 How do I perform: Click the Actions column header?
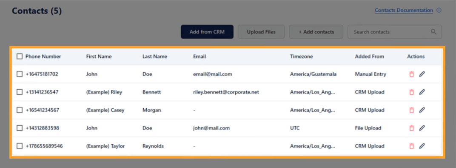click(416, 56)
